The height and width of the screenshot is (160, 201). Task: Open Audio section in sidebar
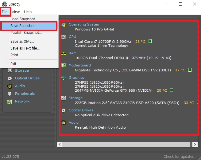(x=20, y=86)
